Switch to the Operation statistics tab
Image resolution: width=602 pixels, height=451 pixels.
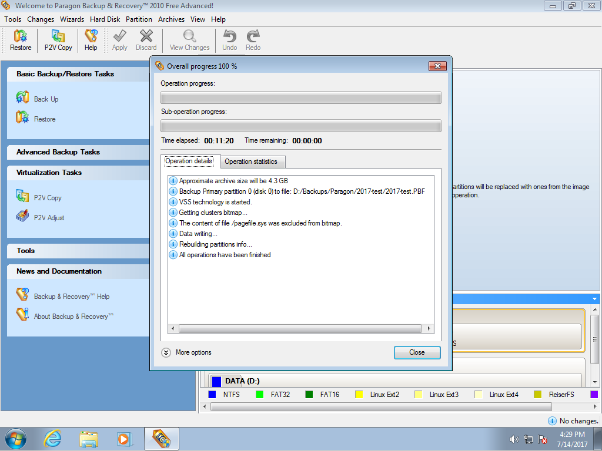click(x=251, y=161)
